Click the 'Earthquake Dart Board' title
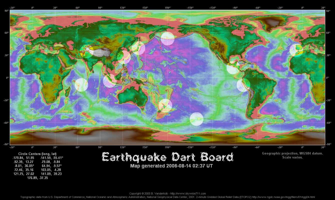 point(167,157)
